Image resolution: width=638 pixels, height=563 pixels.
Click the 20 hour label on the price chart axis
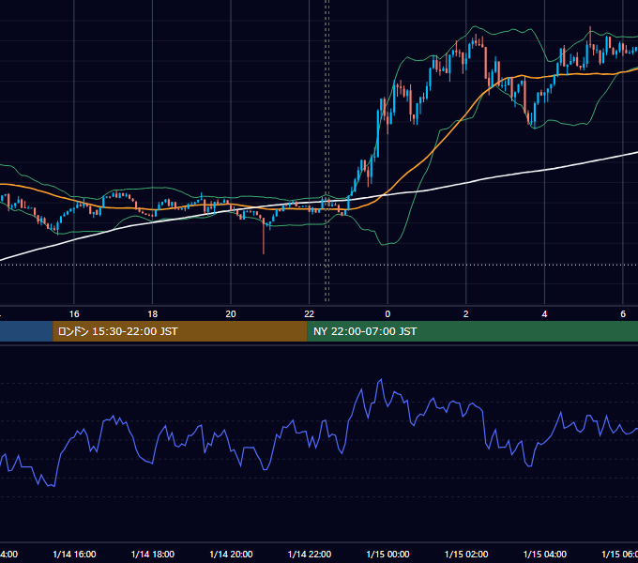[x=231, y=314]
